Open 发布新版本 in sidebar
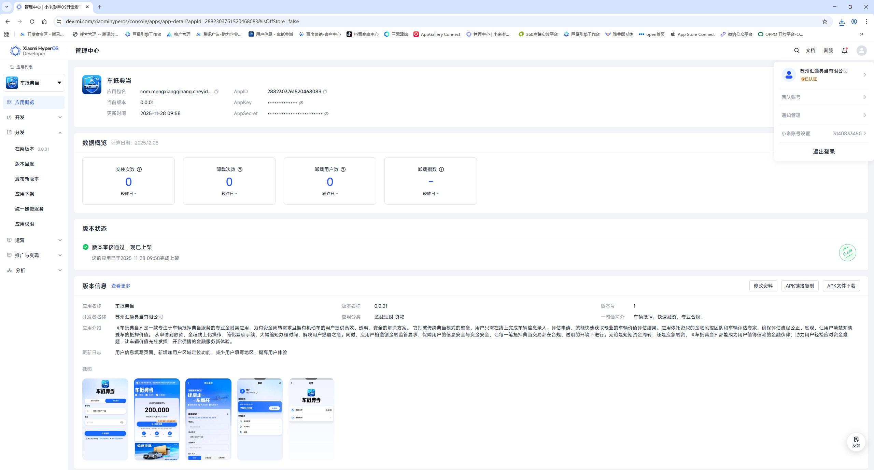 (27, 179)
